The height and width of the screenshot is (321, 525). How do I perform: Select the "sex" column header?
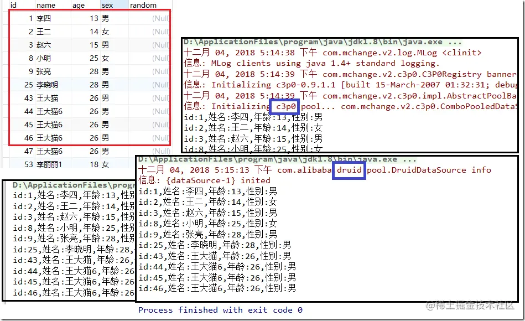[x=107, y=6]
